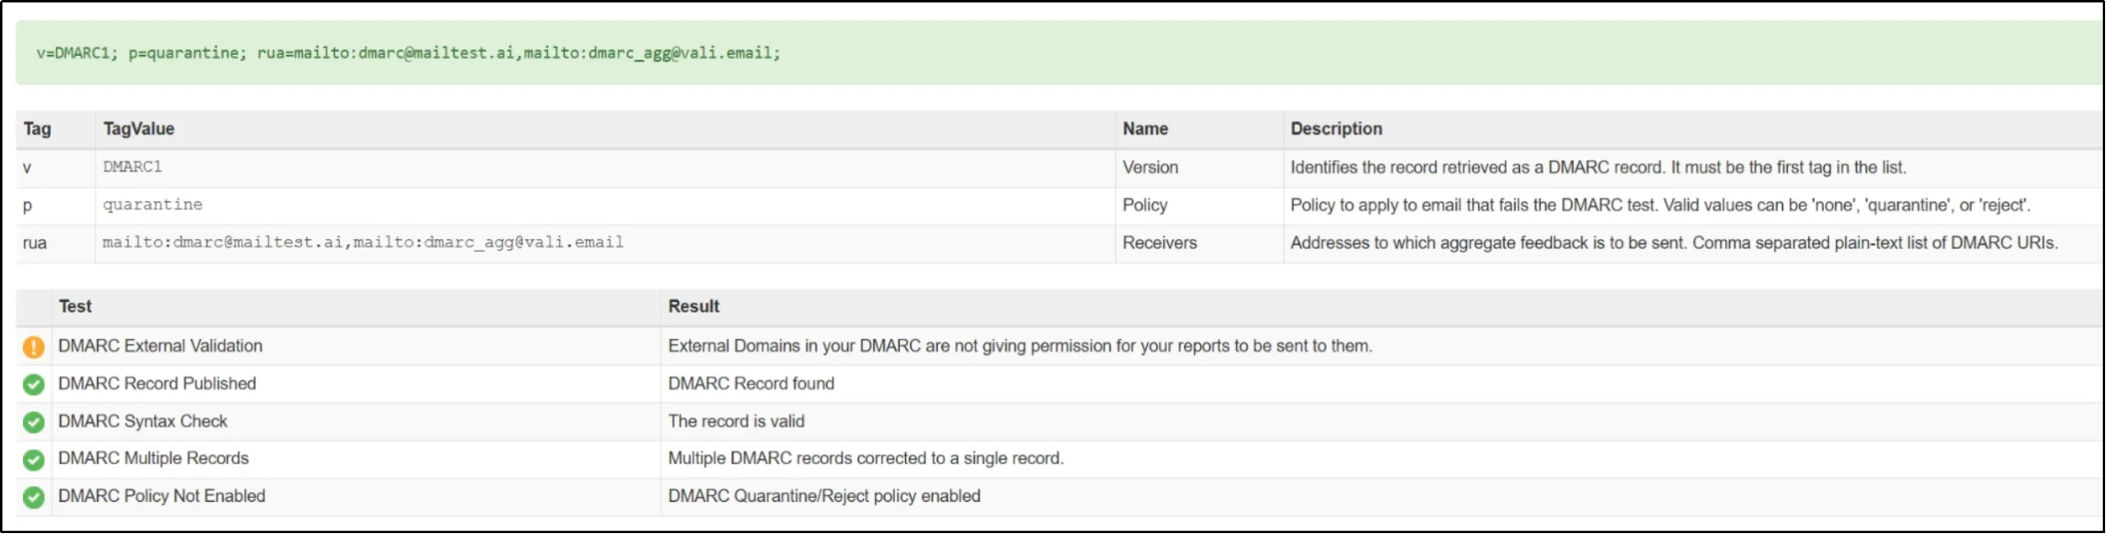The width and height of the screenshot is (2106, 534).
Task: Click the quarantine tag value
Action: pos(152,205)
